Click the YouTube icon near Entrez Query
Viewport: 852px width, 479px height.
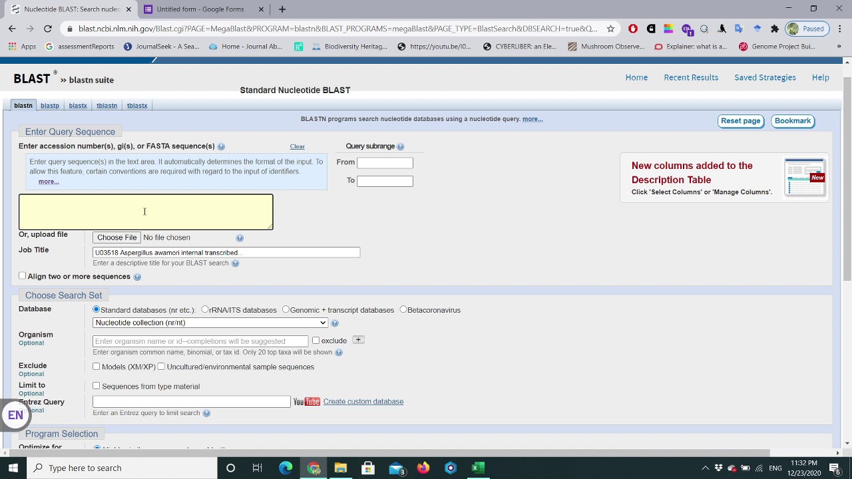pyautogui.click(x=307, y=402)
